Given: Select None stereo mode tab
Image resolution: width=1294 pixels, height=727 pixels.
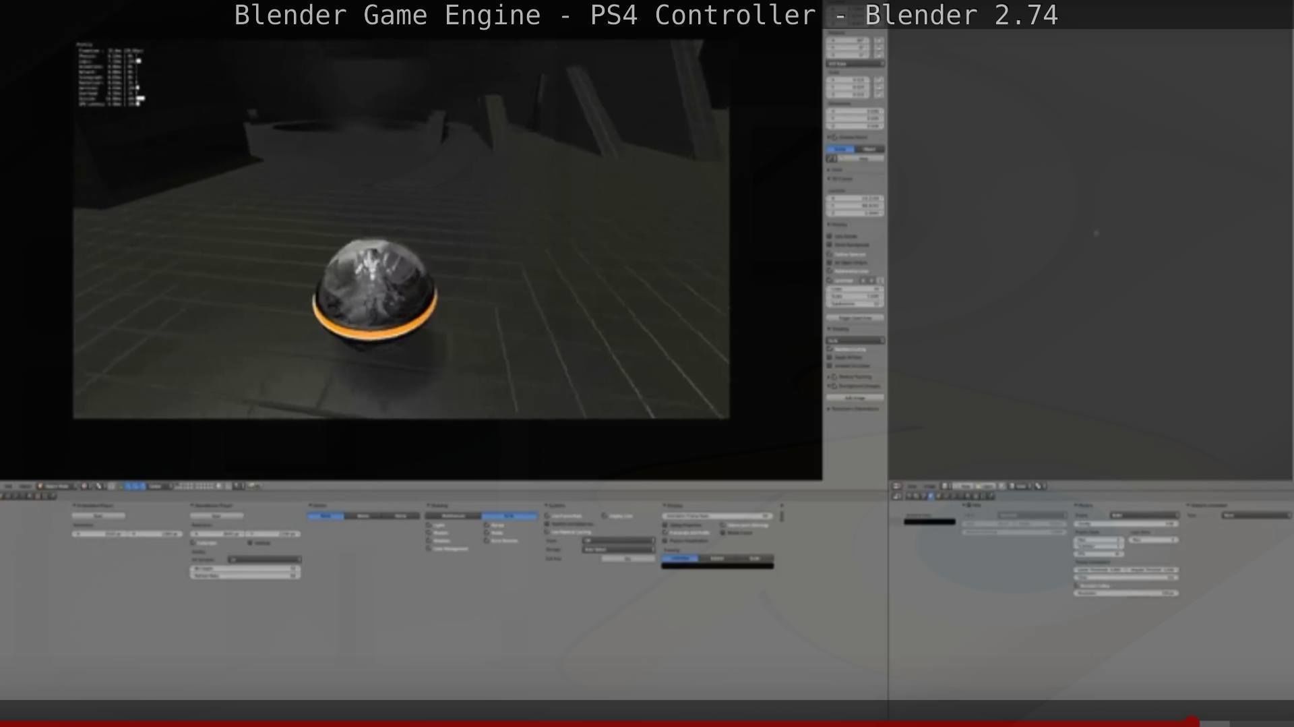Looking at the screenshot, I should coord(326,516).
